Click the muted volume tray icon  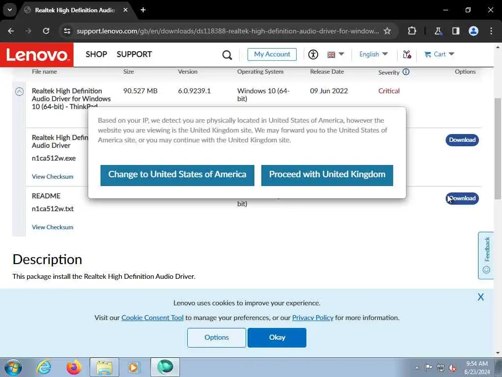pos(452,368)
